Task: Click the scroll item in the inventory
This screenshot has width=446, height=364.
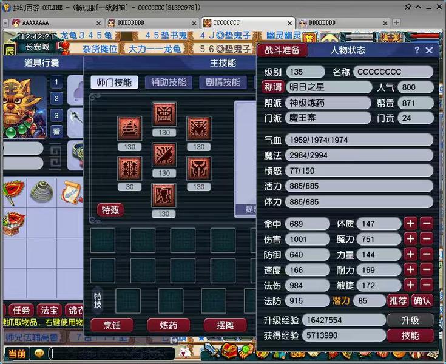Action: pos(71,192)
